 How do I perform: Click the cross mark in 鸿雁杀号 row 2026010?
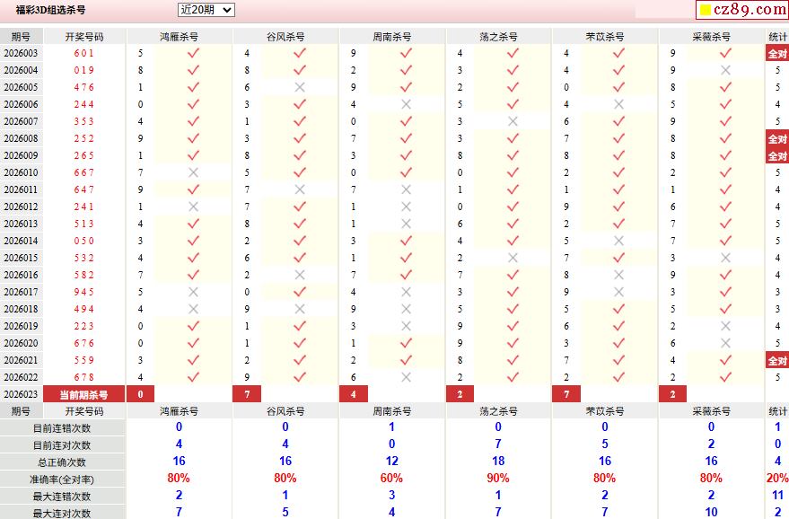(193, 172)
